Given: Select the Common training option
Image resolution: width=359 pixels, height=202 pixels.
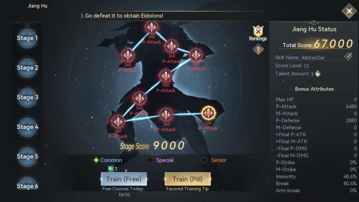Looking at the screenshot, I should tap(108, 160).
